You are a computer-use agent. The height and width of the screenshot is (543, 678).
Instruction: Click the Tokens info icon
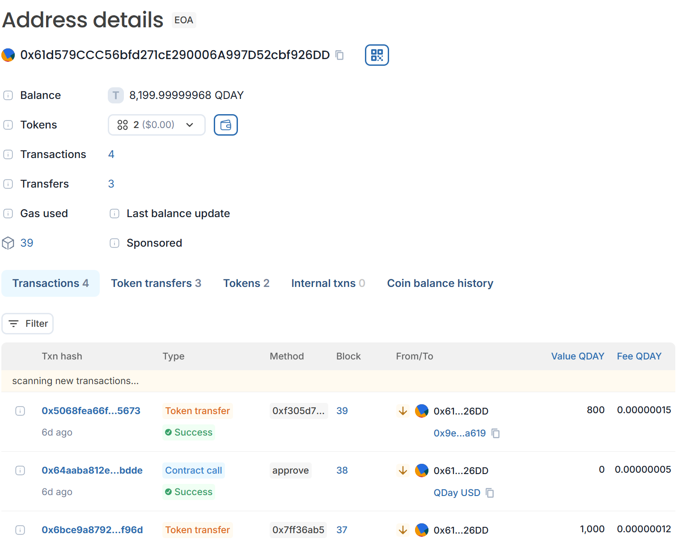click(x=8, y=125)
